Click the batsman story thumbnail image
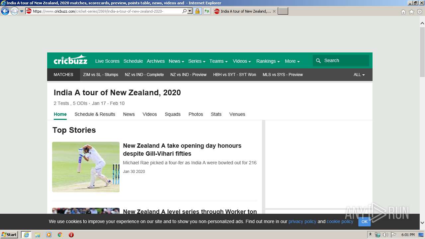Screen dimensions: 425x239 coord(86,167)
